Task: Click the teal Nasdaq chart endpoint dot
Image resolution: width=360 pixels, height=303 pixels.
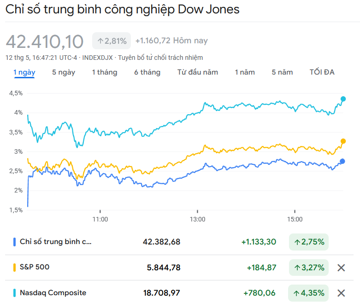Action: point(343,99)
